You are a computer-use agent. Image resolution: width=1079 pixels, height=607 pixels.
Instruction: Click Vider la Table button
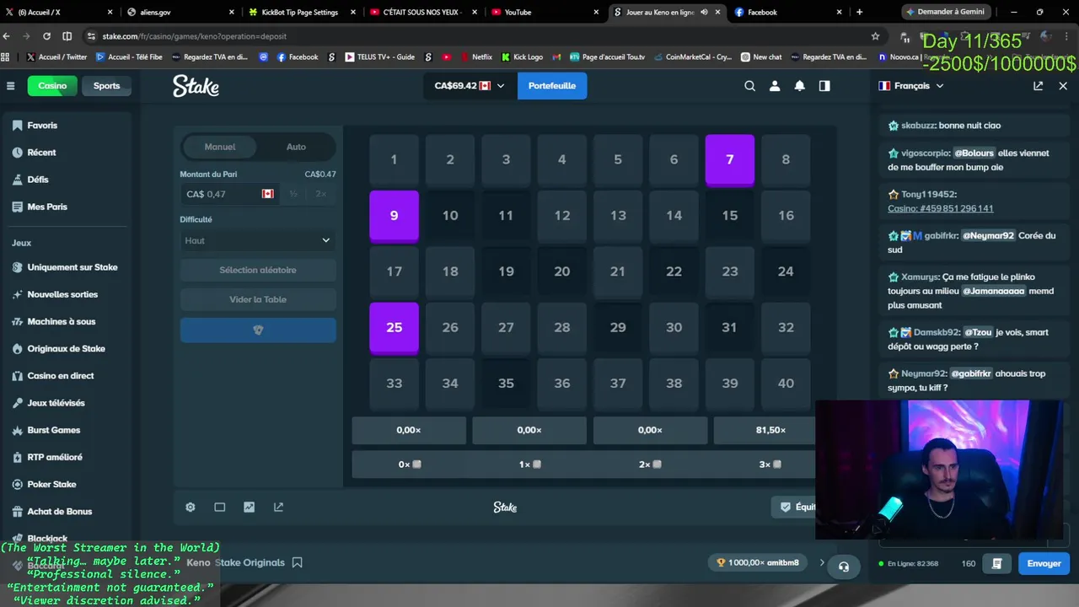tap(258, 299)
